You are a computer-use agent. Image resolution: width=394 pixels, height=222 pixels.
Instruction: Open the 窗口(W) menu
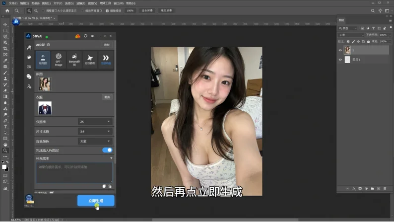point(119,3)
